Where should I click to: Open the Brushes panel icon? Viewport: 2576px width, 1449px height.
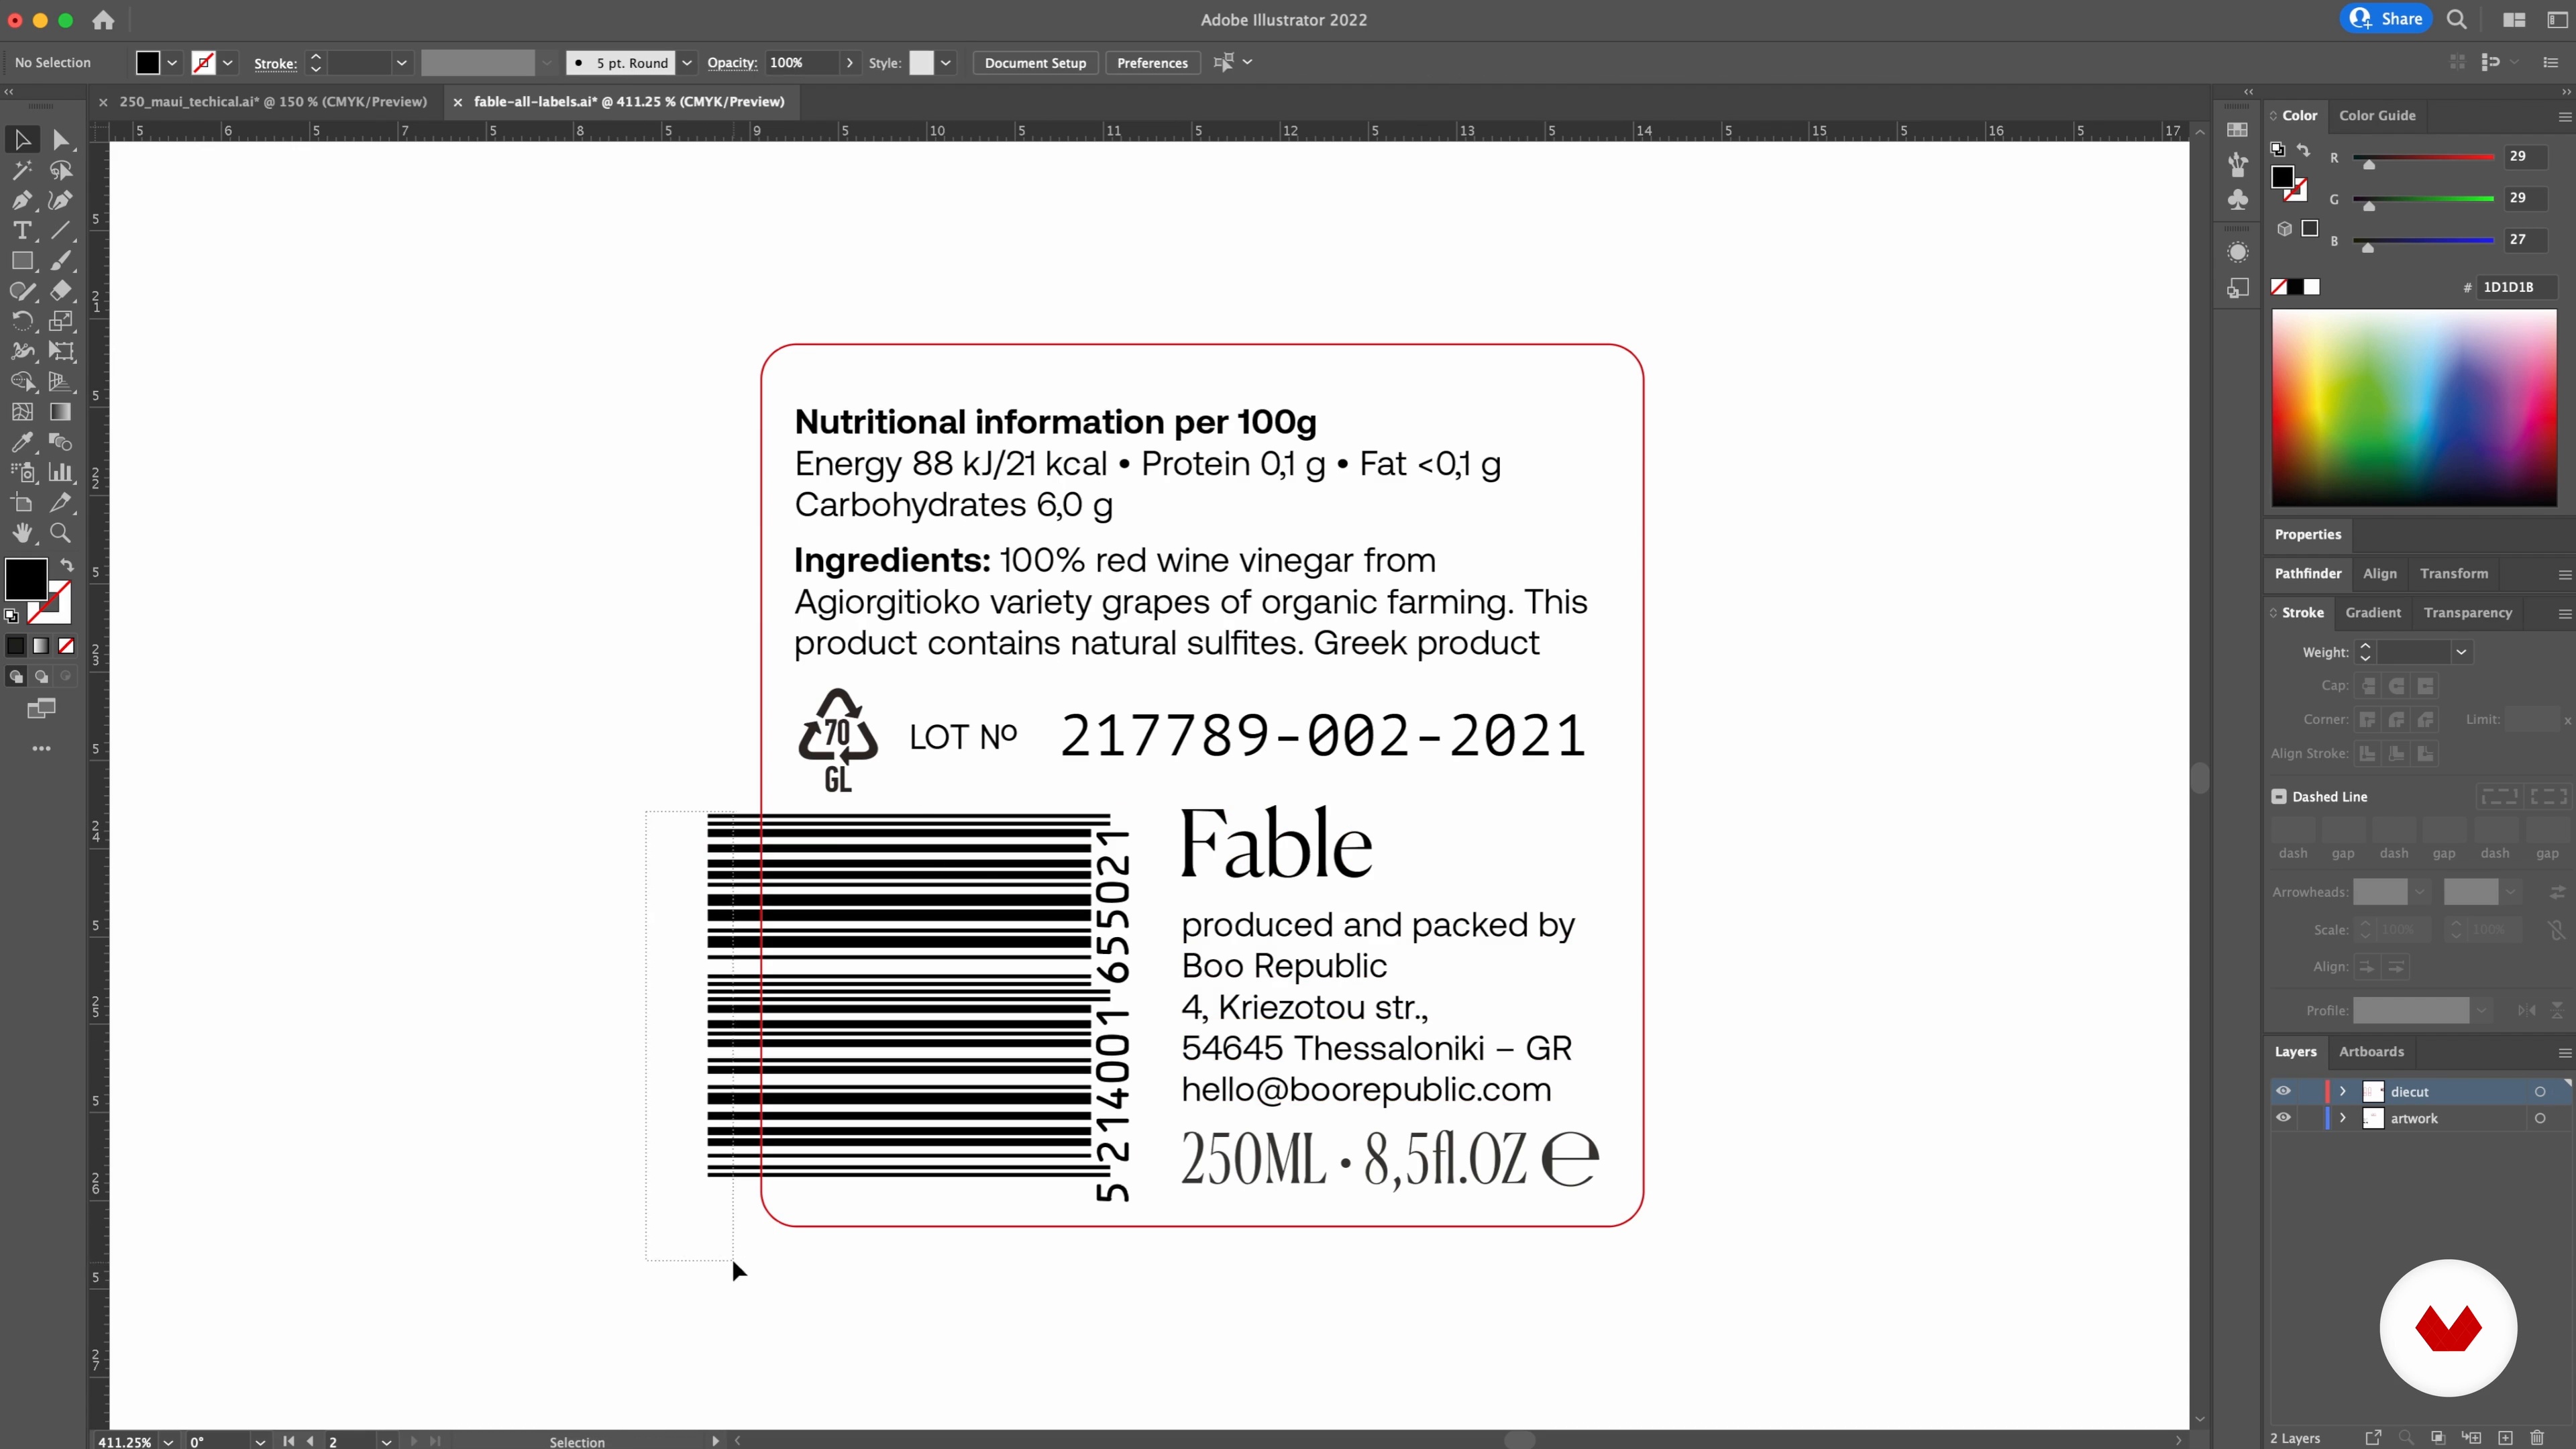coord(2238,164)
